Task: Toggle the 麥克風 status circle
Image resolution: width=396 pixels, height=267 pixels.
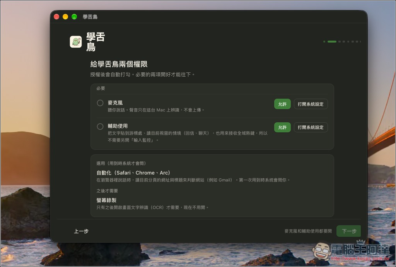Action: point(100,103)
